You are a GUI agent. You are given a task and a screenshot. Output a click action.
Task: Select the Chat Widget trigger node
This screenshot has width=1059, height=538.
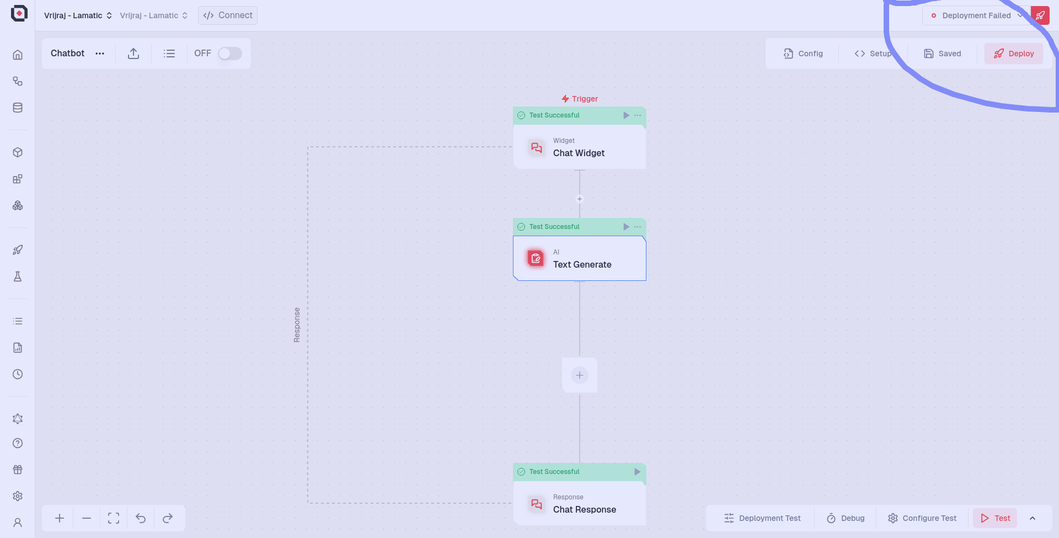pyautogui.click(x=579, y=147)
